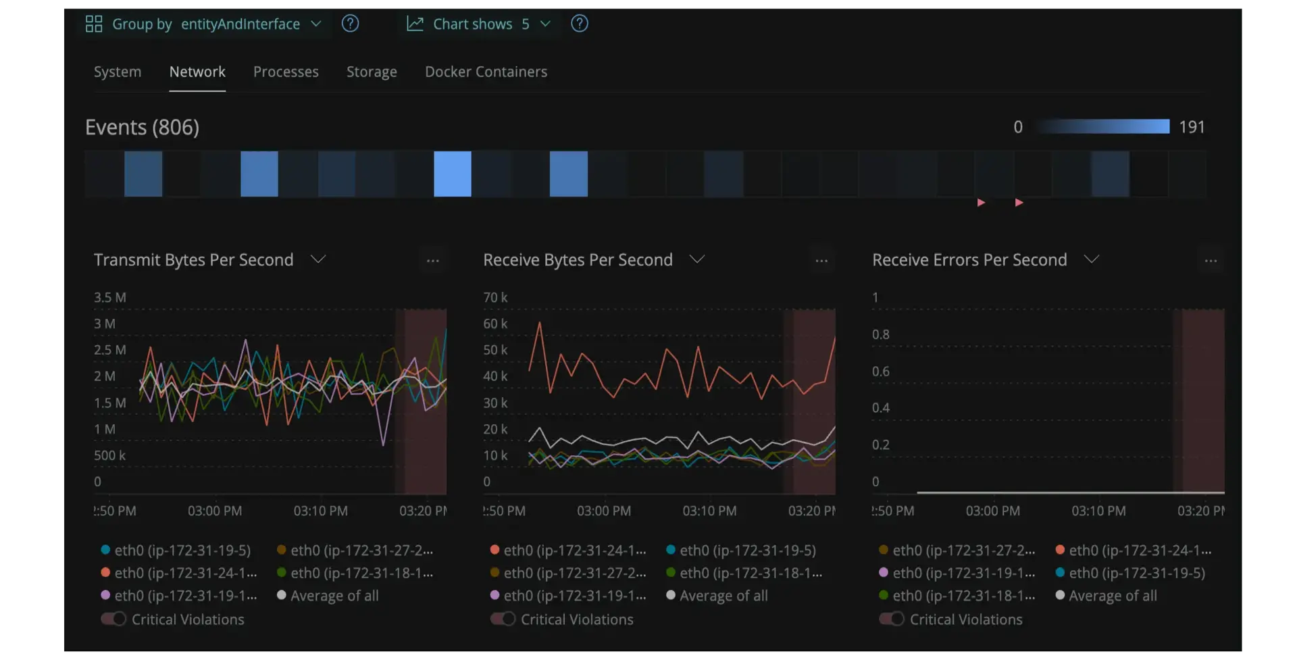The height and width of the screenshot is (656, 1297).
Task: Toggle eth0 (ip-172-31-19-5) in Receive Errors legend
Action: pos(1130,573)
